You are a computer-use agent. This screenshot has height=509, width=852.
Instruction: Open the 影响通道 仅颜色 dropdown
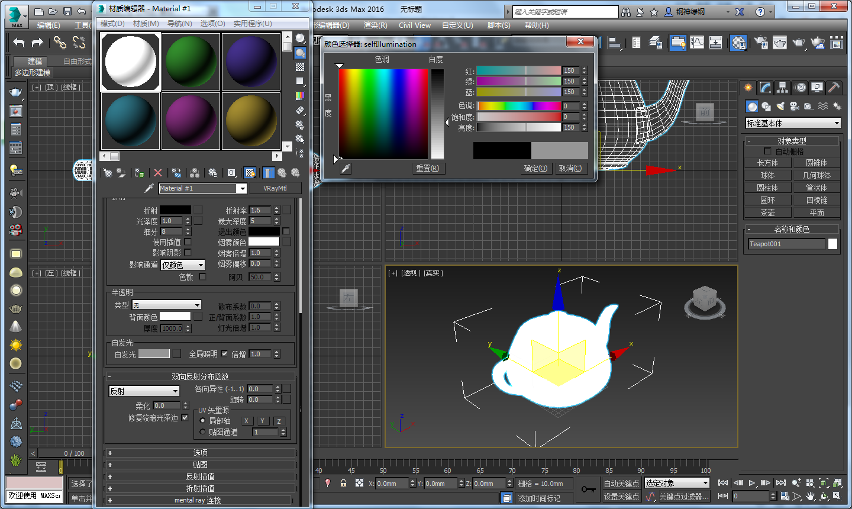pos(183,265)
